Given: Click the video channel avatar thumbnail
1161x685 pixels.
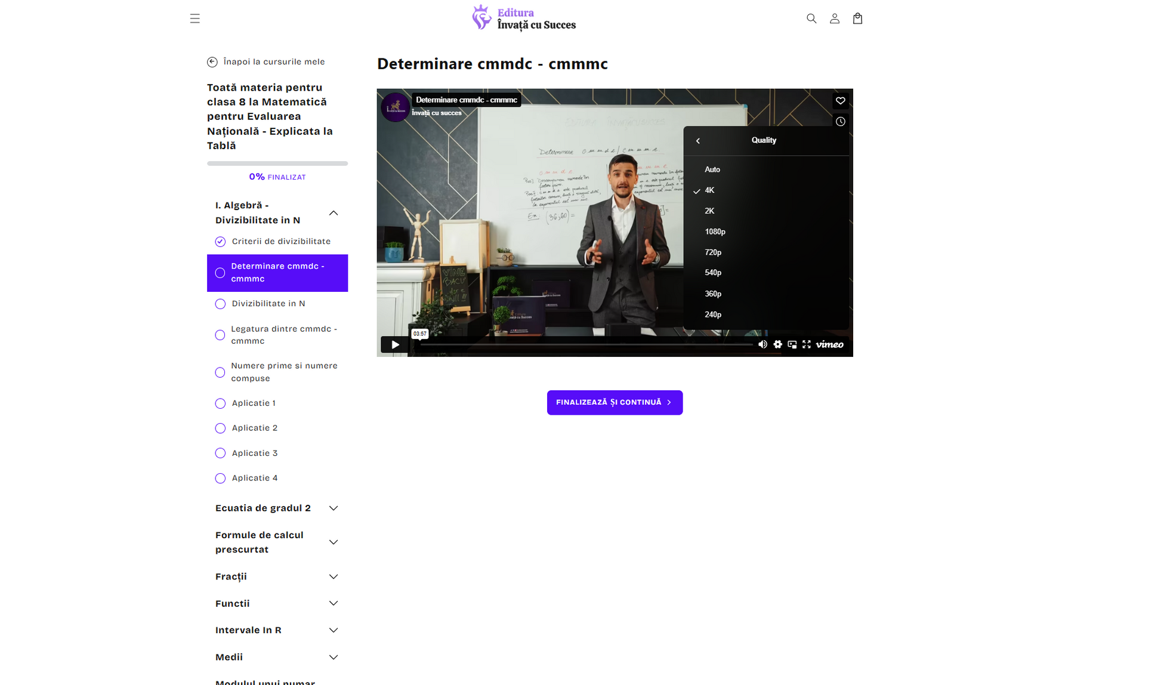Looking at the screenshot, I should tap(395, 107).
